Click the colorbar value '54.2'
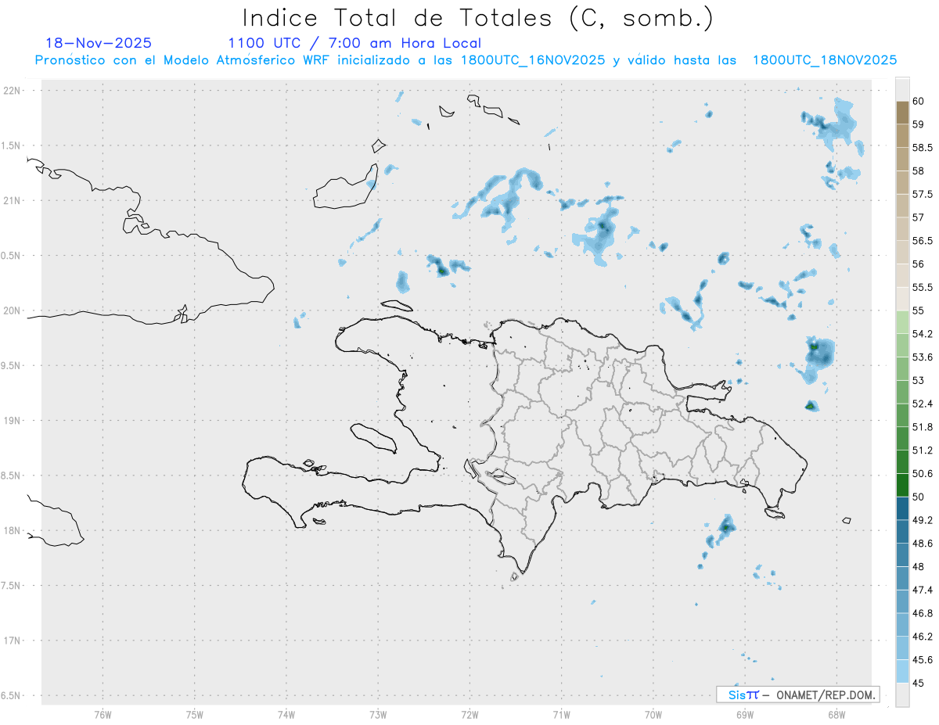 click(x=923, y=334)
